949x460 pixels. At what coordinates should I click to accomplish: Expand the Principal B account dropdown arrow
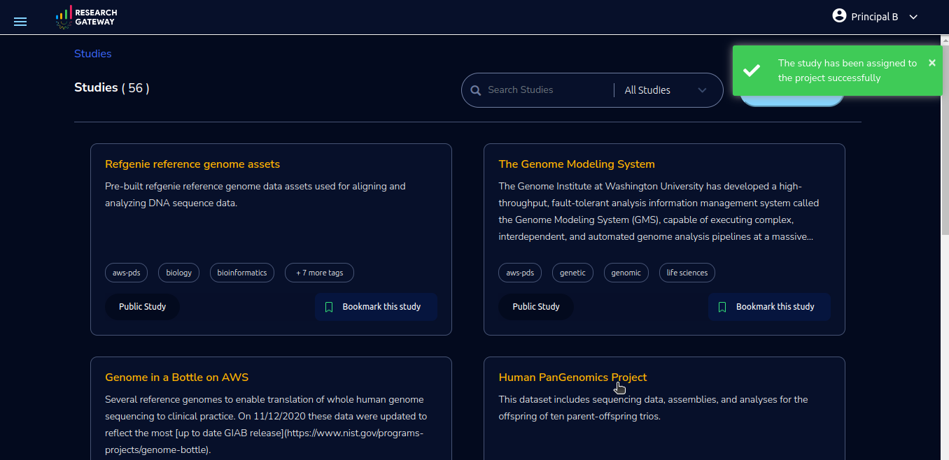coord(913,17)
